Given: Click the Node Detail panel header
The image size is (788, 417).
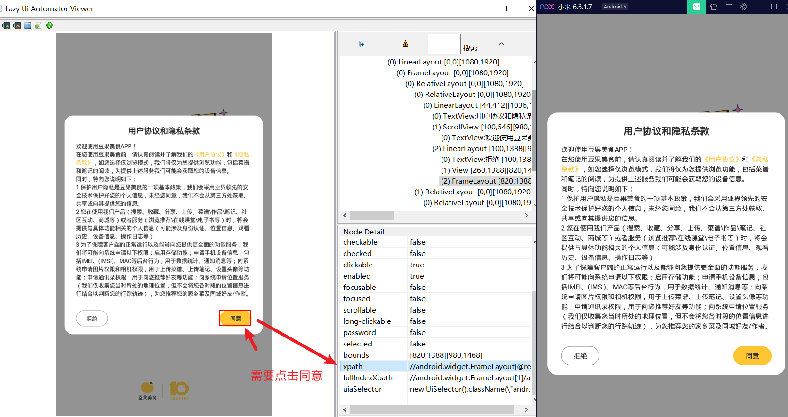Looking at the screenshot, I should (x=363, y=232).
